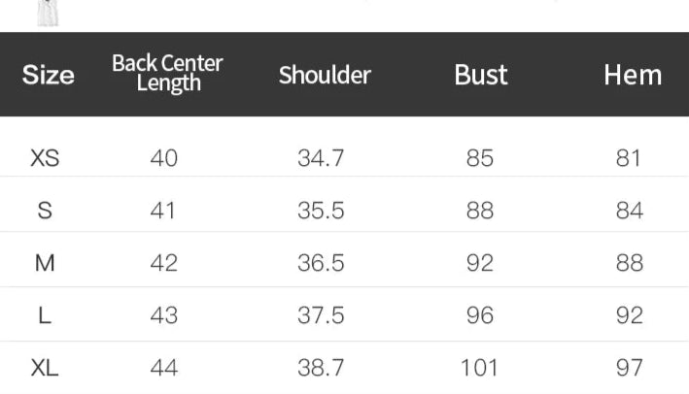Click the 84 hem value for S
This screenshot has width=689, height=394.
630,210
